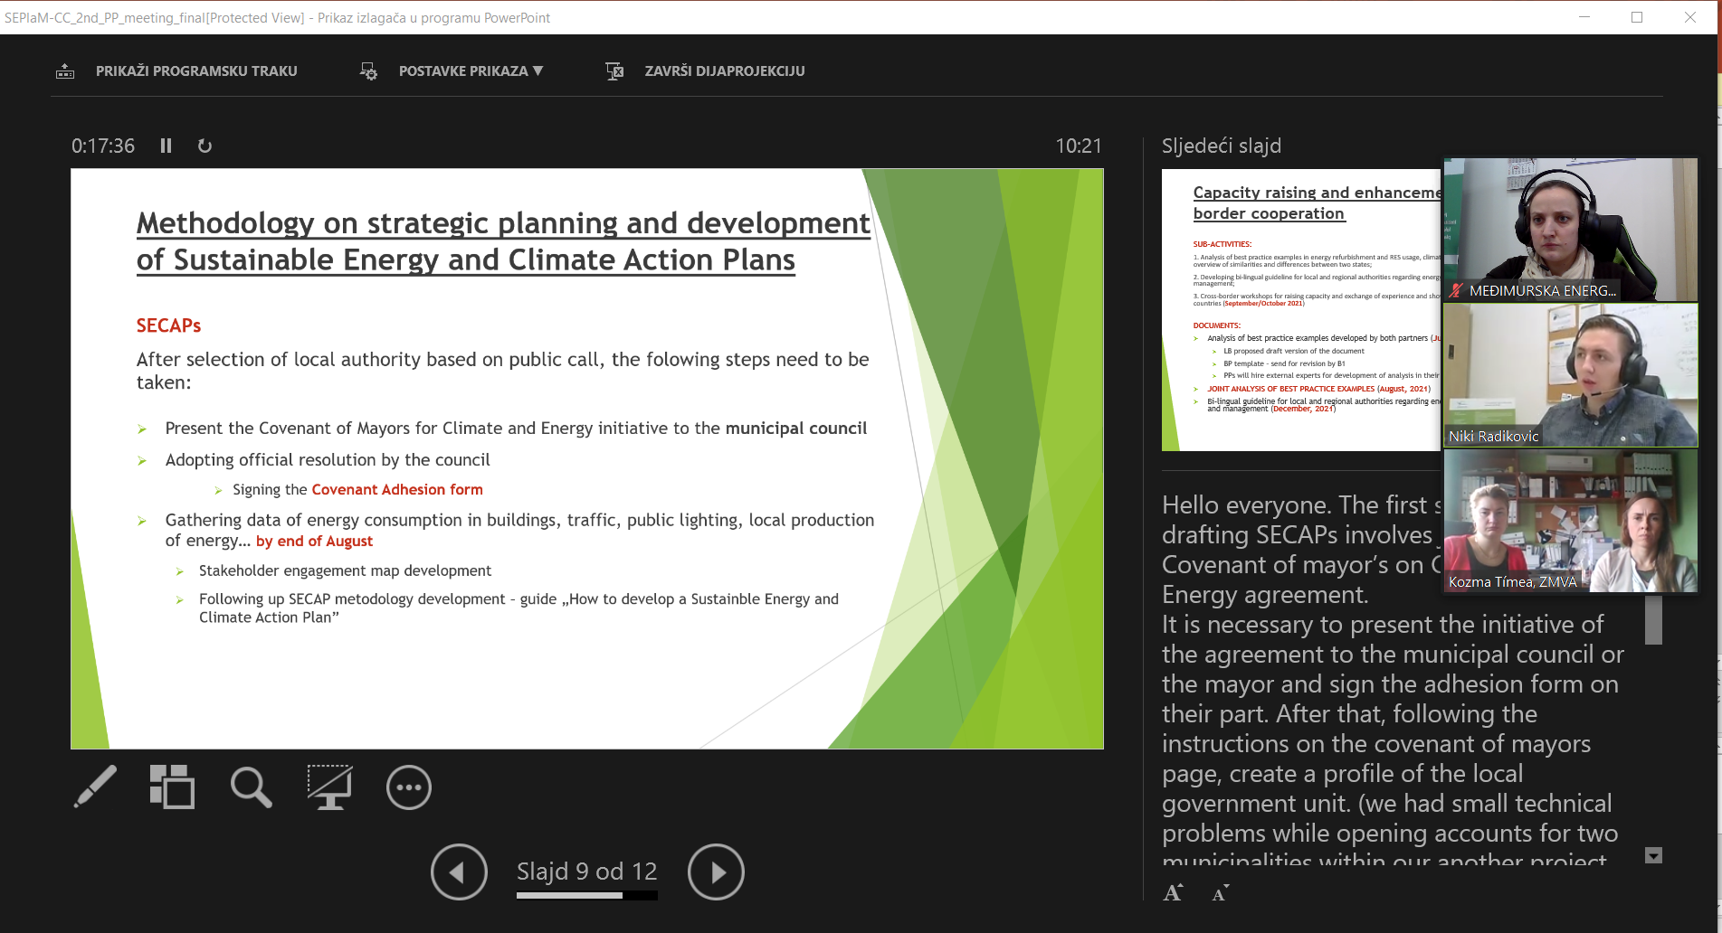Go to the previous slide
Image resolution: width=1722 pixels, height=933 pixels.
459,872
